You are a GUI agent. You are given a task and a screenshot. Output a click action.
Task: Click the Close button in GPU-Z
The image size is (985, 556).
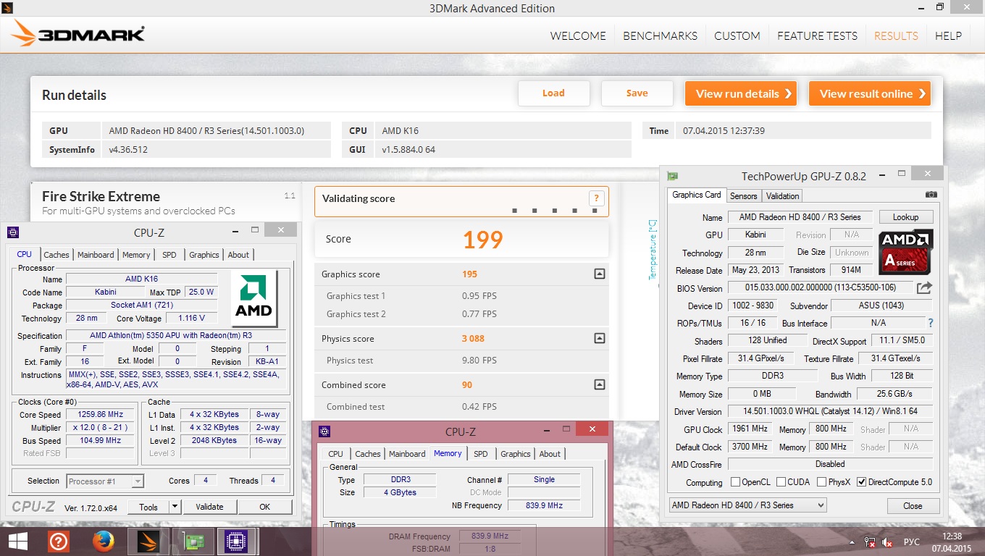tap(913, 506)
